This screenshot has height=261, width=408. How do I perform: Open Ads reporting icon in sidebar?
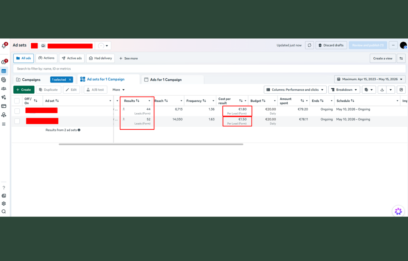click(4, 80)
